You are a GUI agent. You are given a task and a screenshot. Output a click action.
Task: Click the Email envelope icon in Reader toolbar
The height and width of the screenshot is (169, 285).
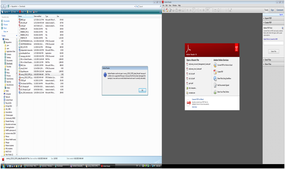click(183, 10)
